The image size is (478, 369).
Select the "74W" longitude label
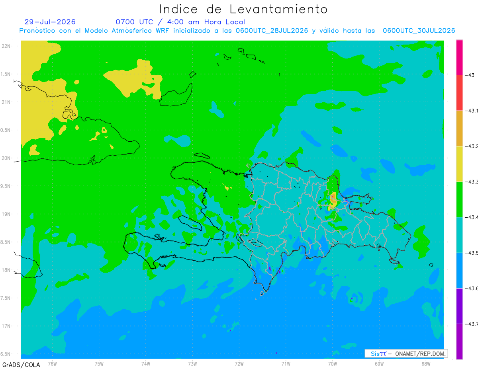coord(145,363)
